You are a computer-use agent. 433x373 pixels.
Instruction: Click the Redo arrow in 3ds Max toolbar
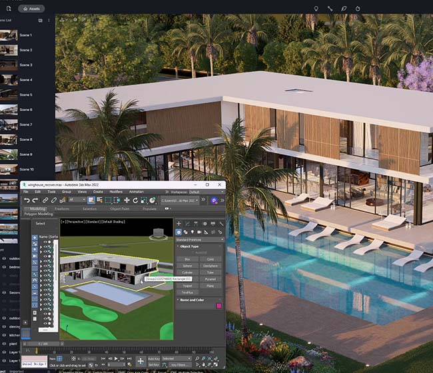[35, 200]
